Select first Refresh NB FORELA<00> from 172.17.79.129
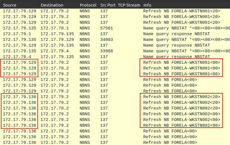Image resolution: width=230 pixels, height=145 pixels. [170, 80]
